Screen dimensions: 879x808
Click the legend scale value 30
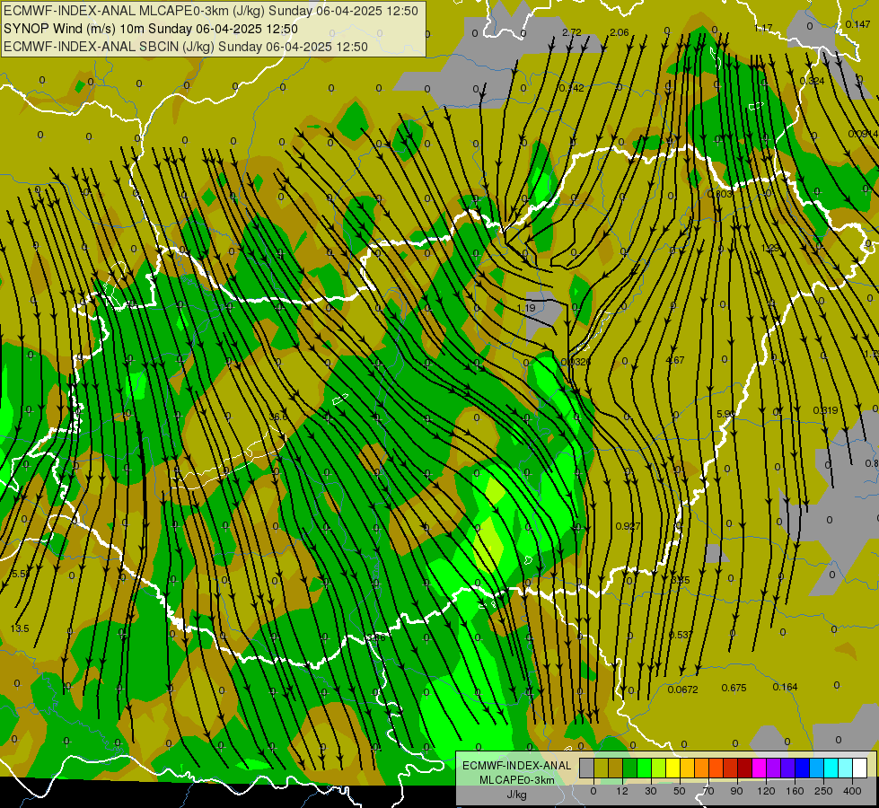pyautogui.click(x=651, y=791)
